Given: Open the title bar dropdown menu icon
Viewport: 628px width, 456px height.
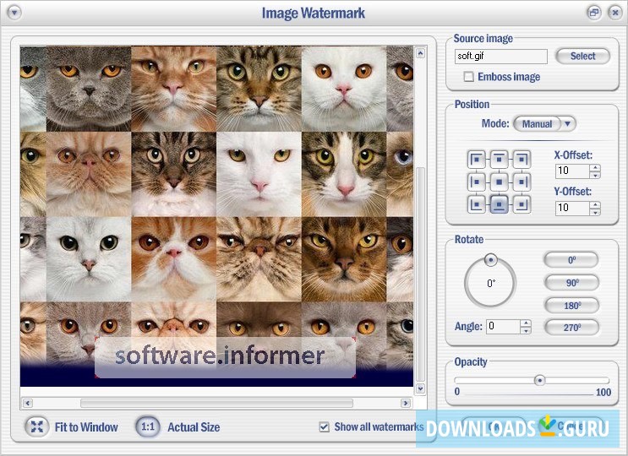Looking at the screenshot, I should click(x=14, y=13).
